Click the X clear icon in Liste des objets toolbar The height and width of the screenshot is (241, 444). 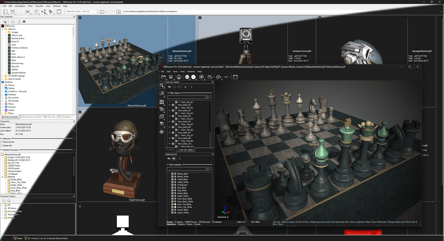186,87
